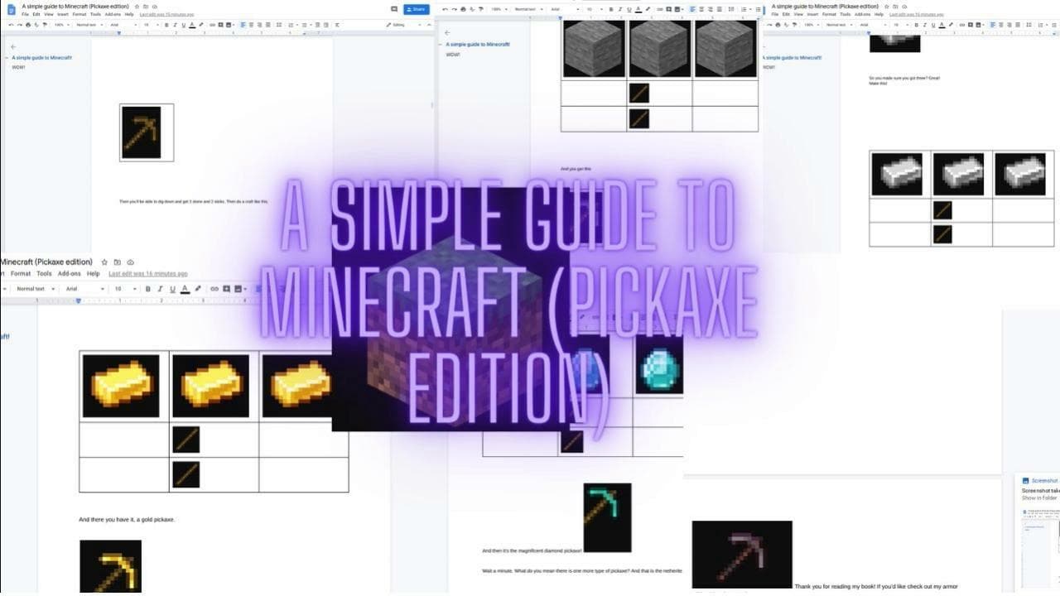Click the Docs home icon in top-left window
The height and width of the screenshot is (596, 1060).
(11, 10)
